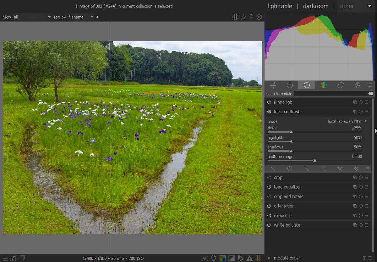Image resolution: width=377 pixels, height=262 pixels.
Task: Toggle tone equalizer module power
Action: [x=269, y=187]
